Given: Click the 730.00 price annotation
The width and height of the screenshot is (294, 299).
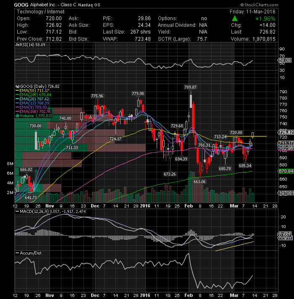Looking at the screenshot, I should (x=35, y=126).
